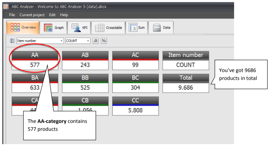Screen dimensions: 270x148
Task: Click the columns icon beside Item number dropdown
Action: (12, 41)
